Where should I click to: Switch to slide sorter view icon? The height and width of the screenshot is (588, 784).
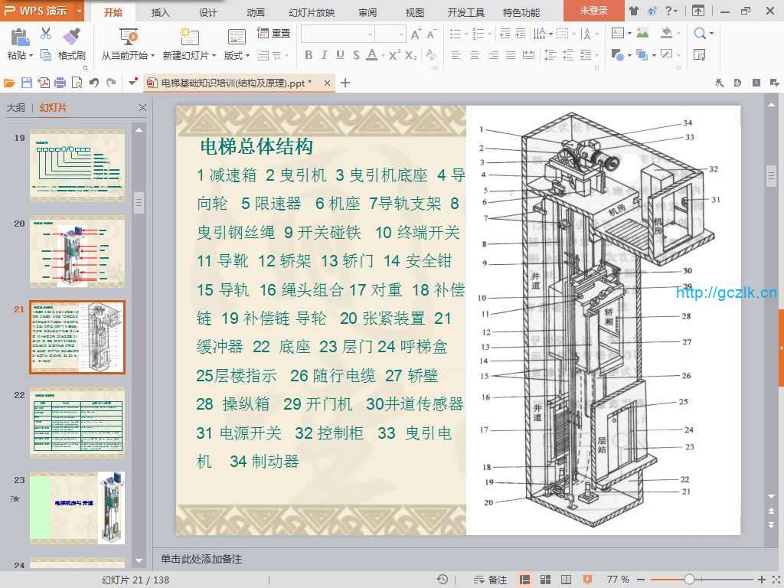[547, 580]
